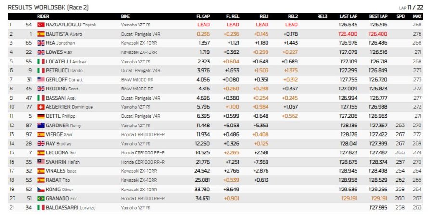Click the LAST LAP column header
Viewport: 433px width, 215px height.
tap(348, 16)
